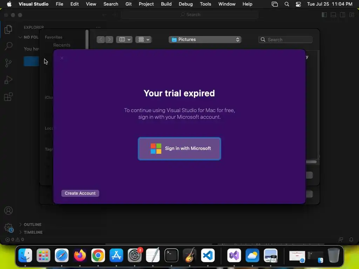Open the Debug menu
359x269 pixels.
click(185, 4)
